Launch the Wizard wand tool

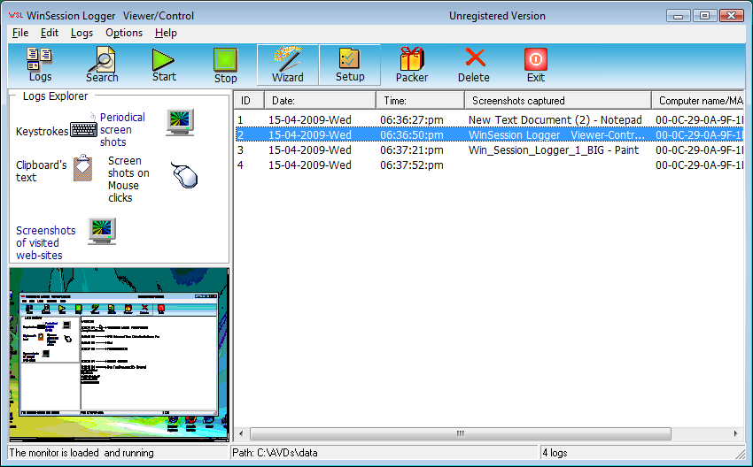click(288, 60)
